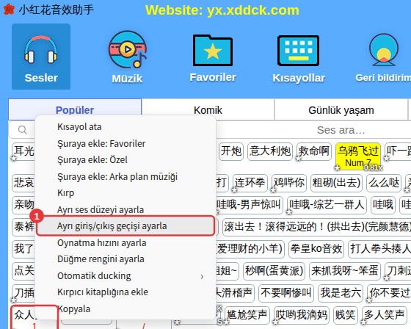
Task: Play the 来抓我呀~笨蛋 sound
Action: 345,271
